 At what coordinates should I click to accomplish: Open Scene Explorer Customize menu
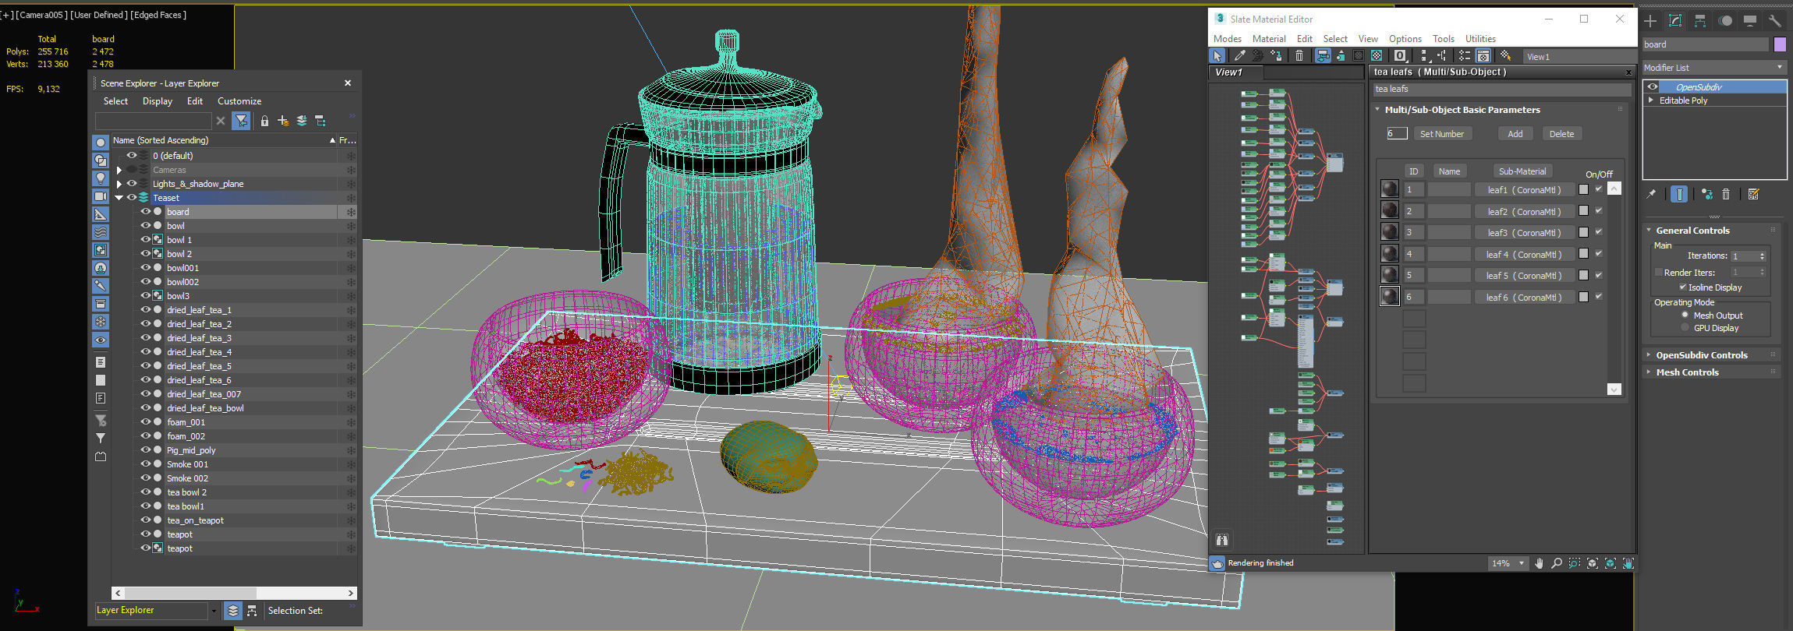click(239, 101)
